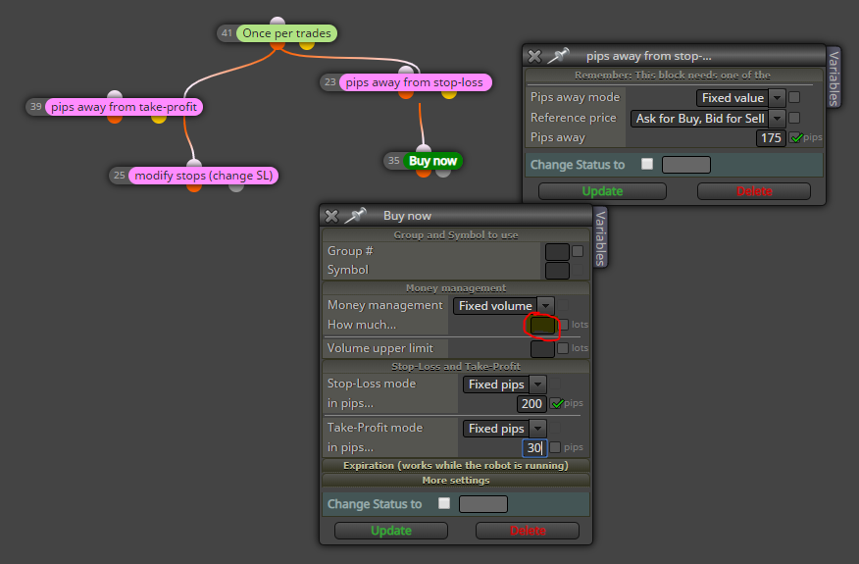The width and height of the screenshot is (859, 564).
Task: Open Variables tab on Buy now panel
Action: (x=601, y=238)
